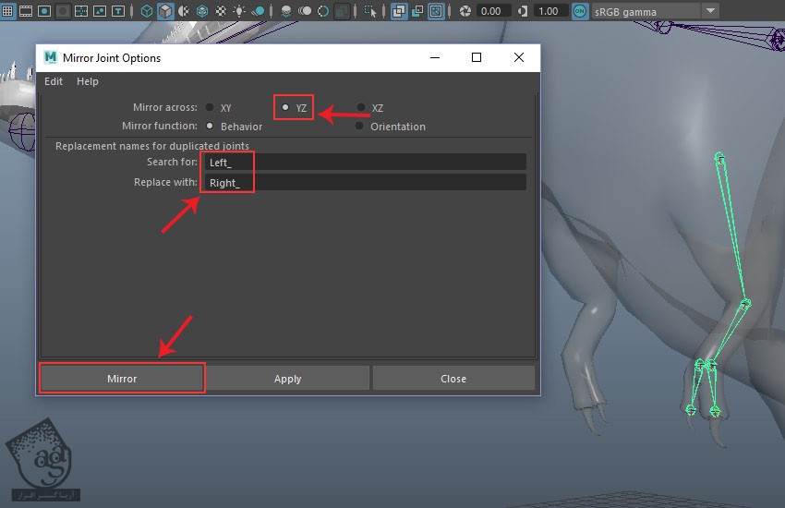Toggle the grid display icon
This screenshot has height=508, width=785.
click(7, 11)
